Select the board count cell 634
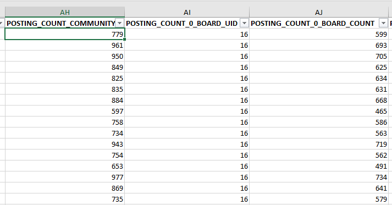Screen dimensions: 392x205 319,78
